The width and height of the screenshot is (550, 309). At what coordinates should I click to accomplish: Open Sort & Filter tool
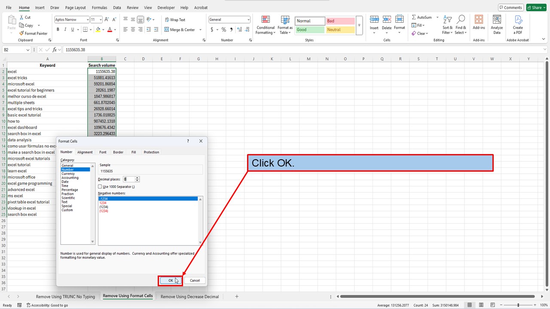448,25
